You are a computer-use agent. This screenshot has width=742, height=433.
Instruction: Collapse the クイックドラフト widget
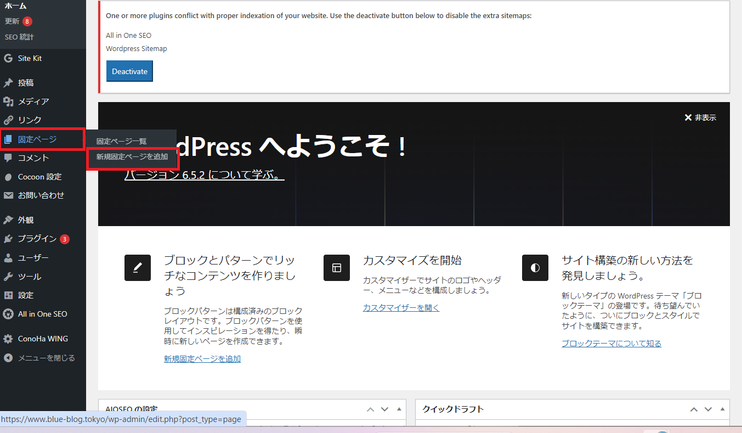click(722, 409)
